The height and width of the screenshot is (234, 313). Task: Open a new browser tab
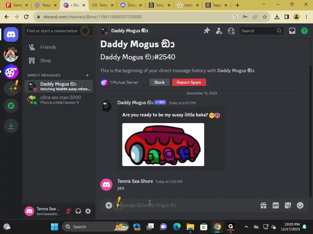pyautogui.click(x=237, y=5)
